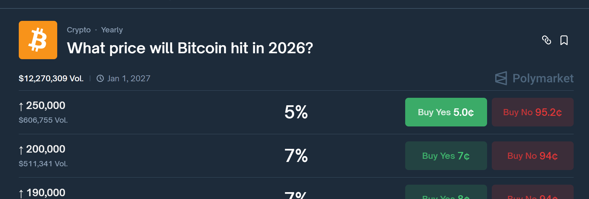Buy Yes at 5.0¢ for 250,000

click(x=446, y=112)
